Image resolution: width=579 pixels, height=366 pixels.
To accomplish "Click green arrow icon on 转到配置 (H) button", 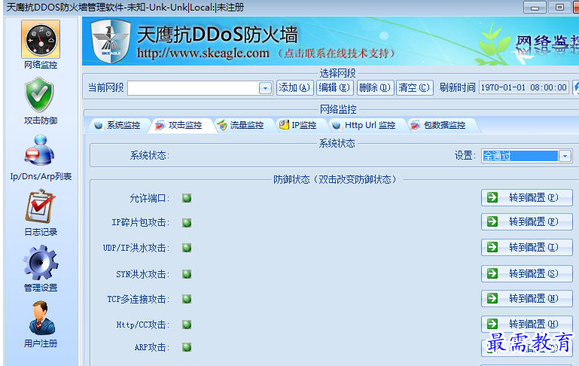I will coord(492,324).
